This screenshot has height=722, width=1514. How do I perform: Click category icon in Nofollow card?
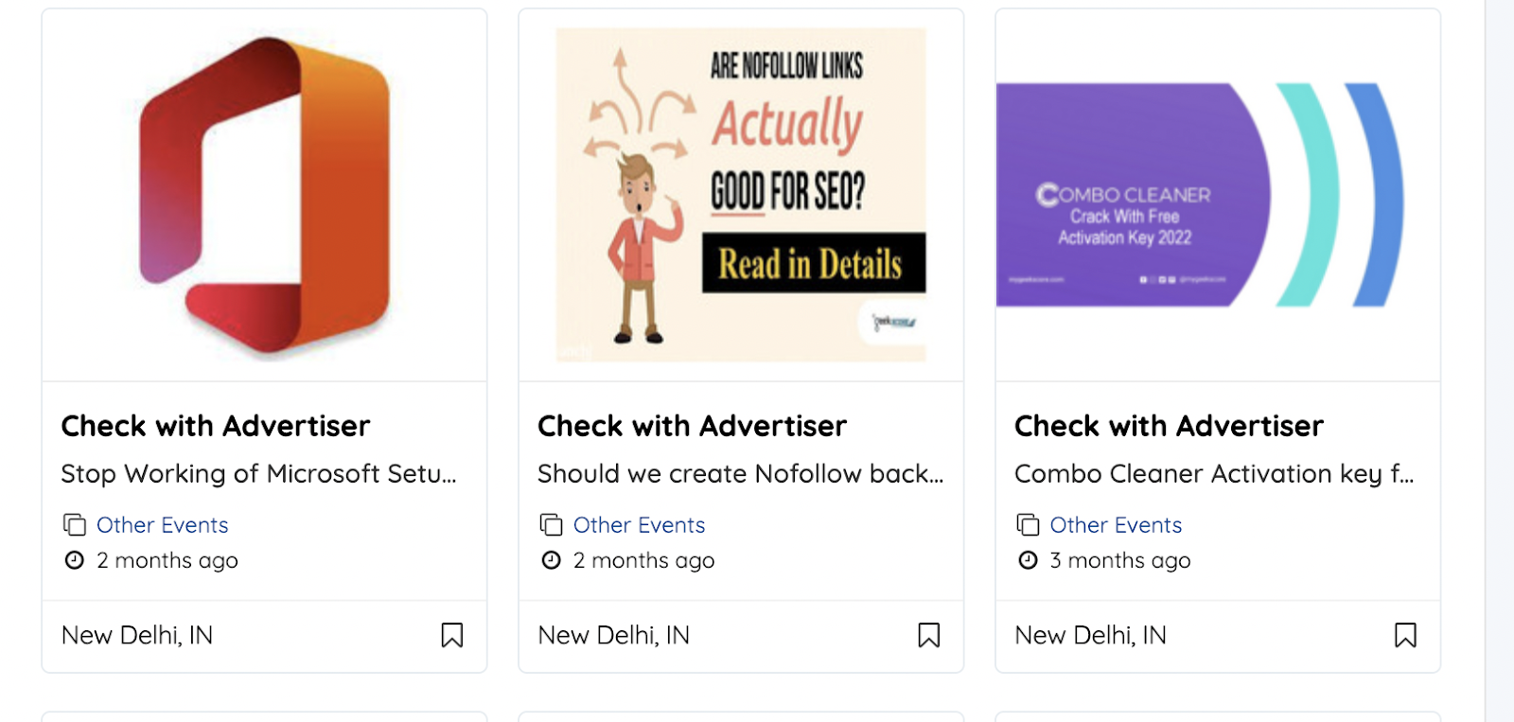[x=552, y=524]
